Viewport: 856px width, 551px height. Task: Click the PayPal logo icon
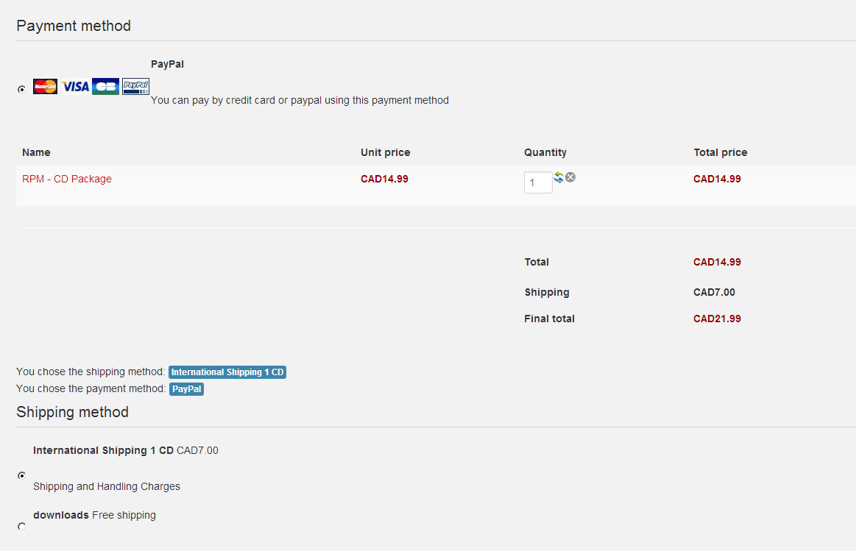click(x=135, y=87)
